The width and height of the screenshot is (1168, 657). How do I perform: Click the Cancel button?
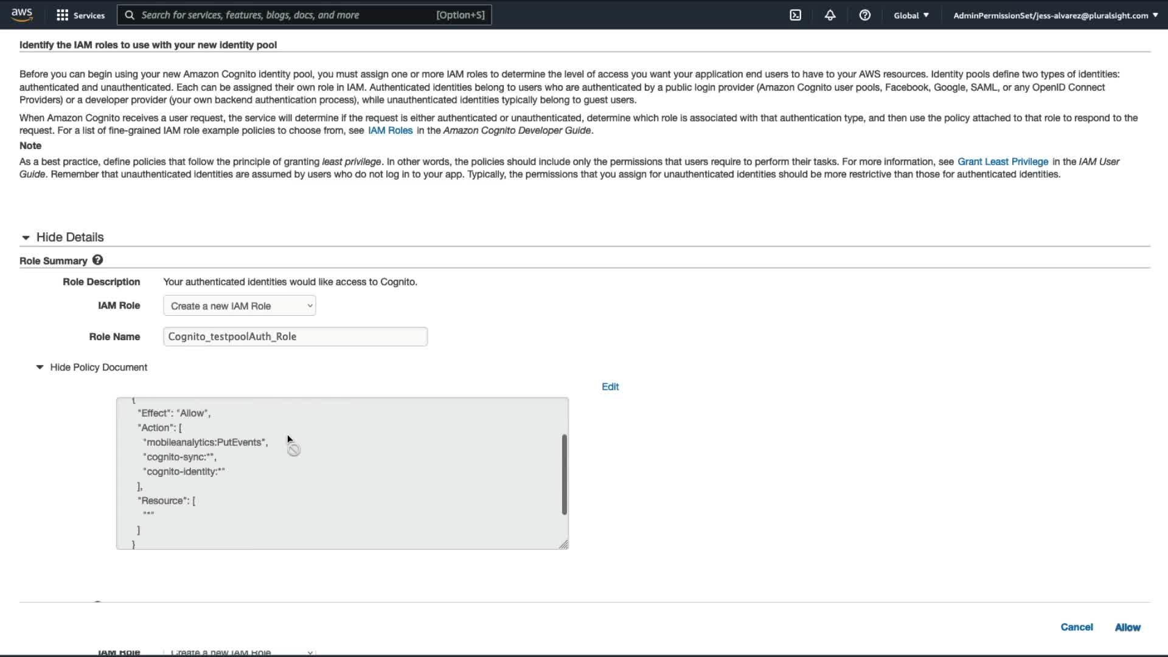(x=1076, y=627)
